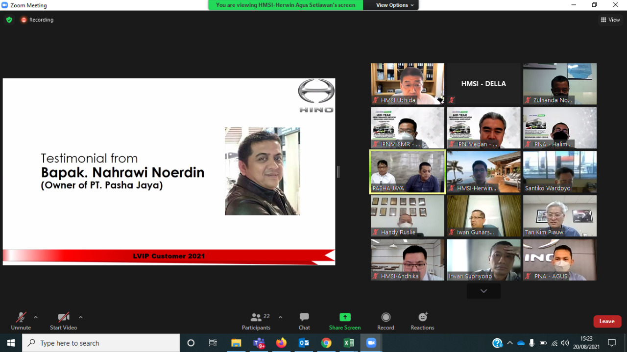Screen dimensions: 627x352
Task: Expand the participants options caret
Action: (280, 317)
